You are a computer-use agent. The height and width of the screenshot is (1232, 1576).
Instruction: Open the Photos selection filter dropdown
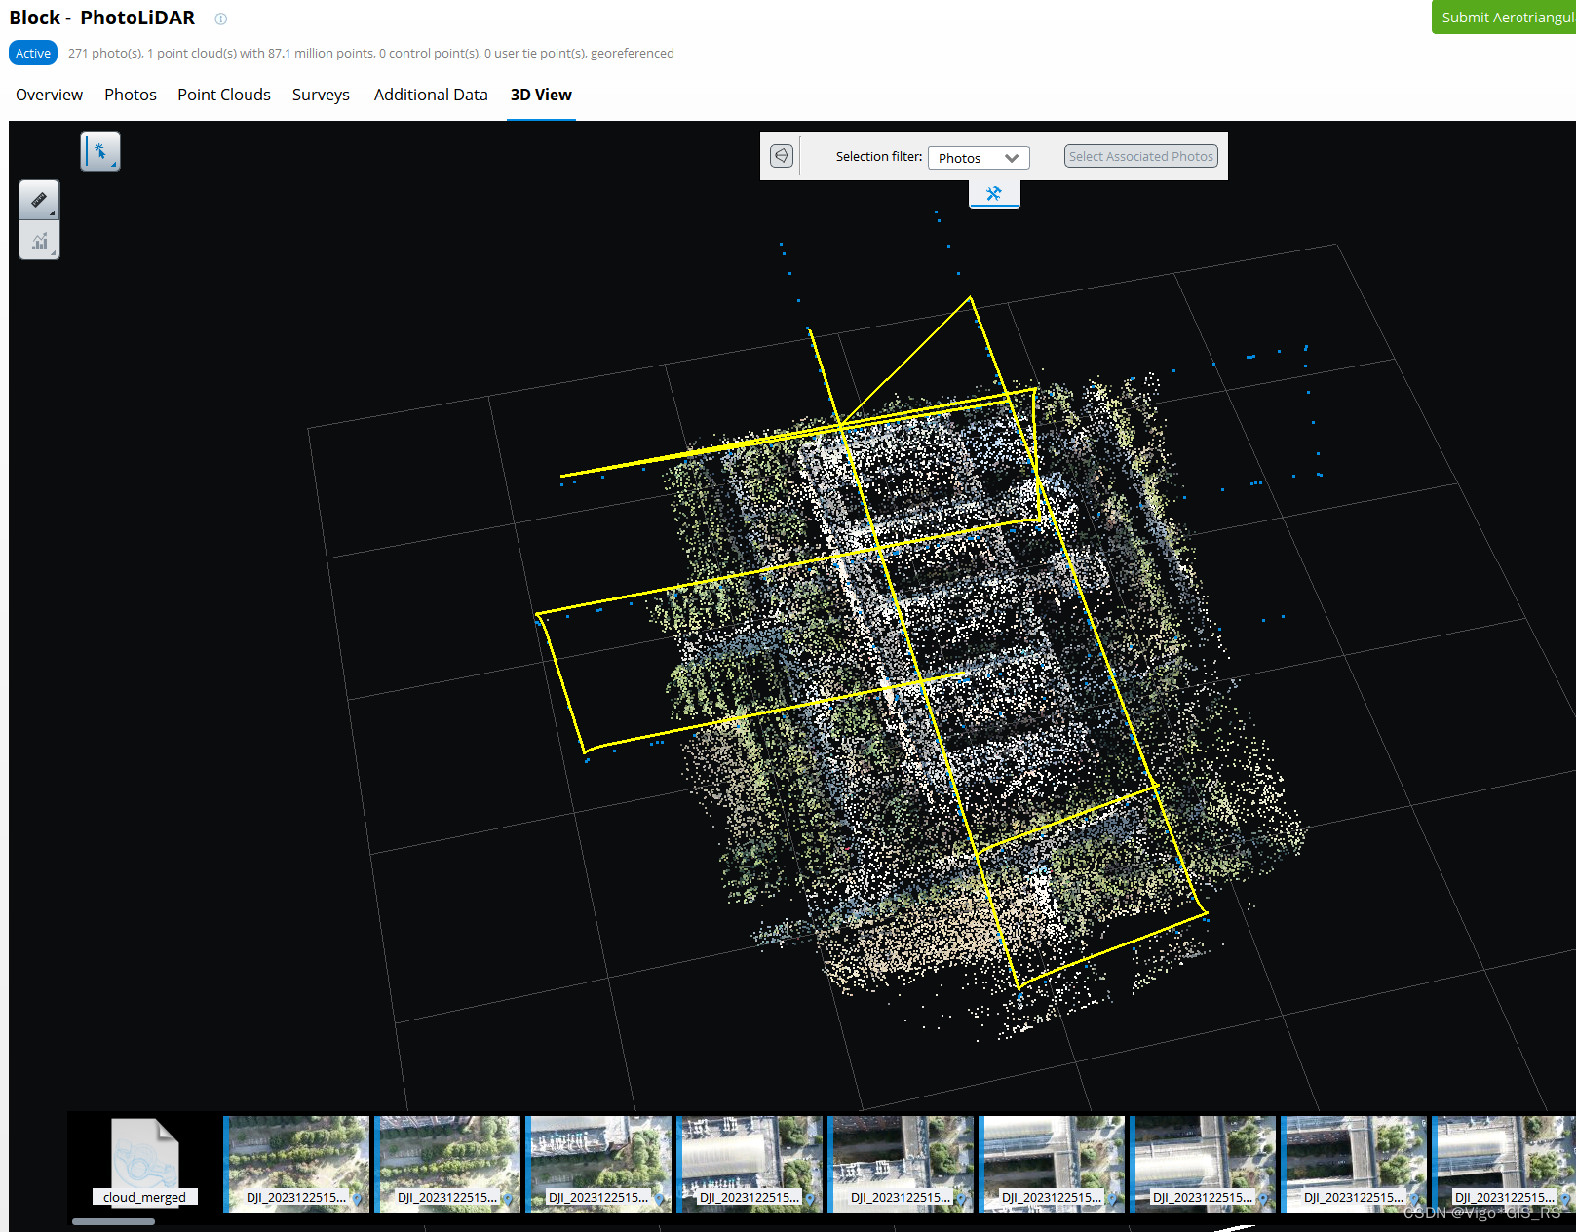pos(978,157)
